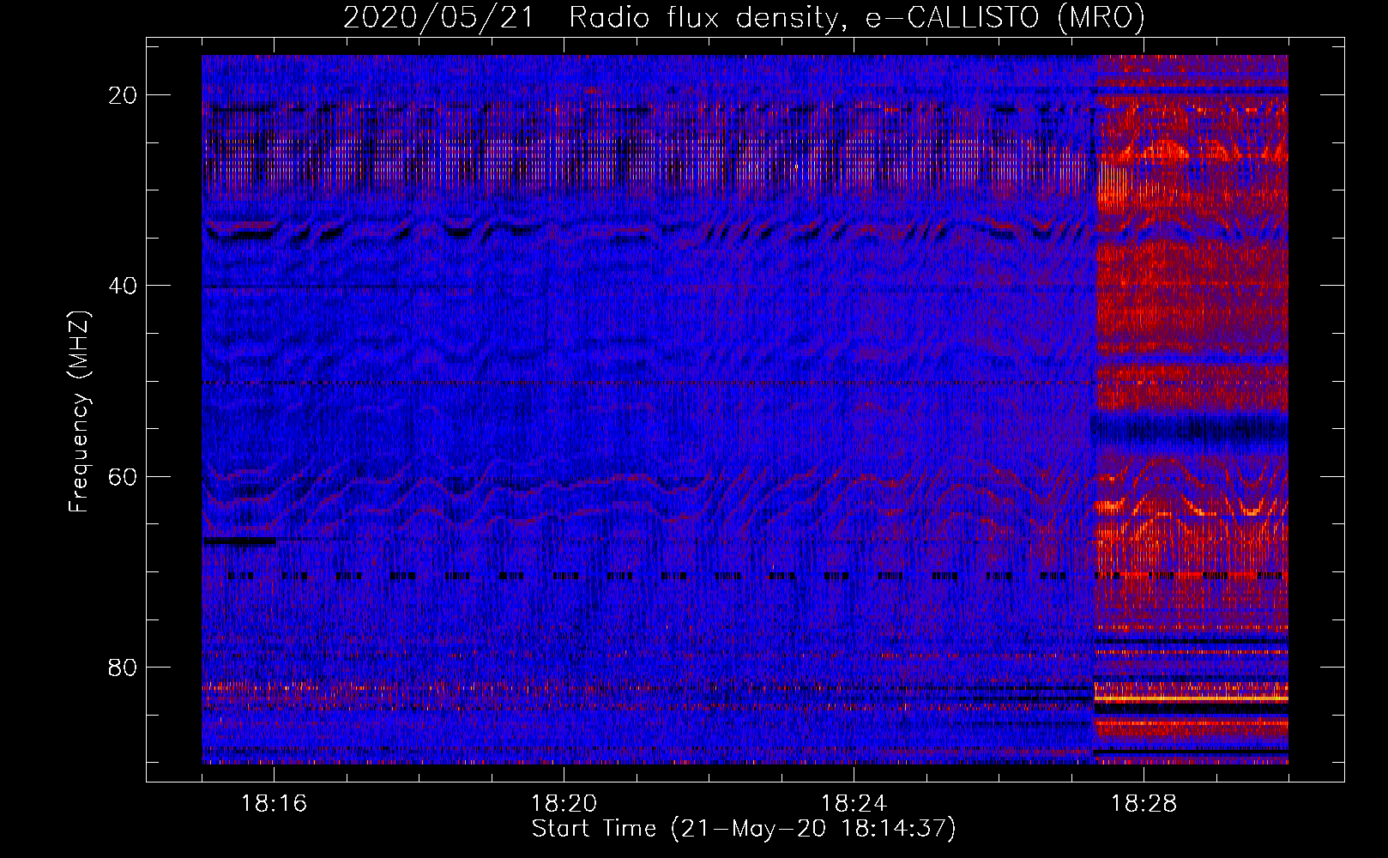This screenshot has height=858, width=1388.
Task: Click the 'Frequency (MHZ)' axis label
Action: (x=78, y=412)
